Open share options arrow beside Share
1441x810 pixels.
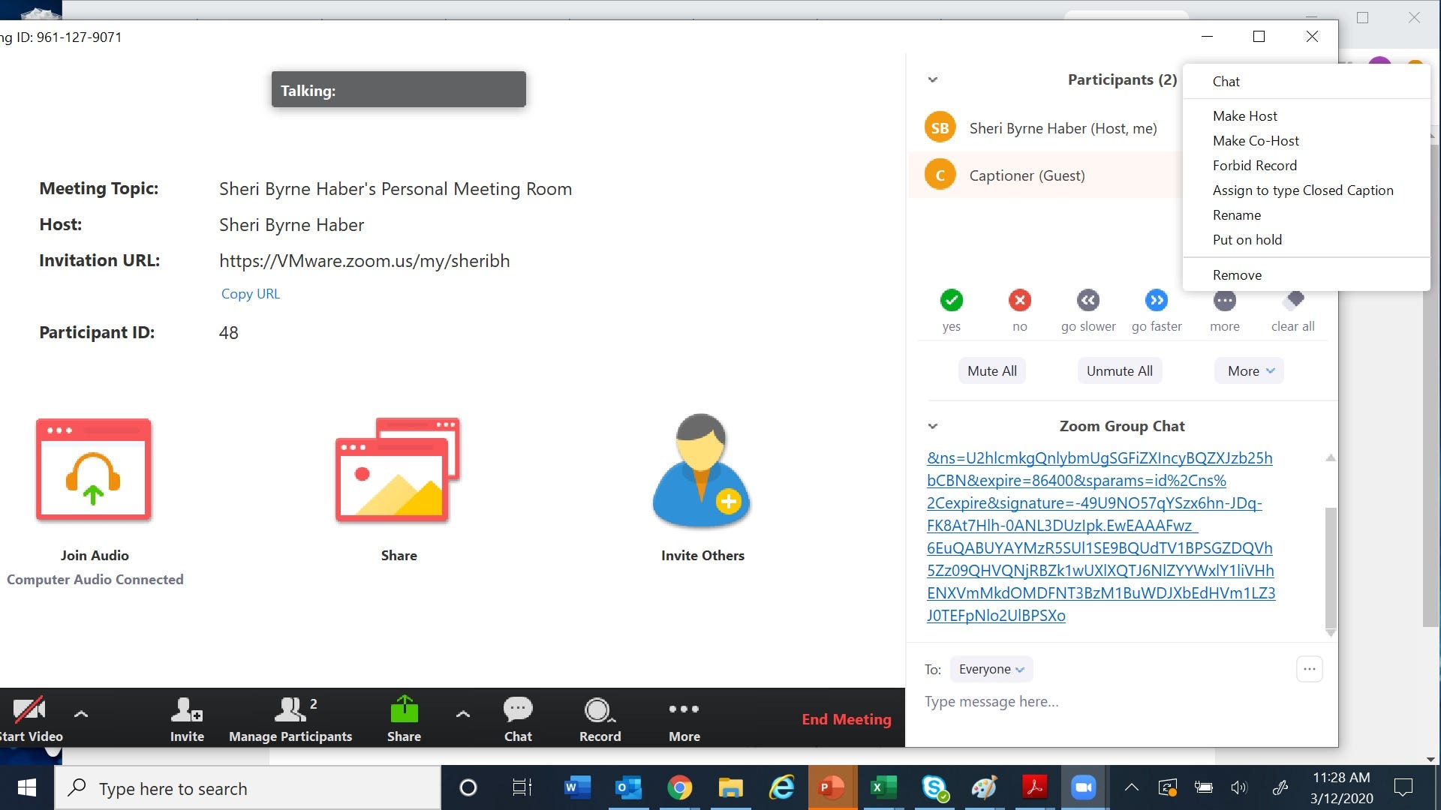click(463, 713)
